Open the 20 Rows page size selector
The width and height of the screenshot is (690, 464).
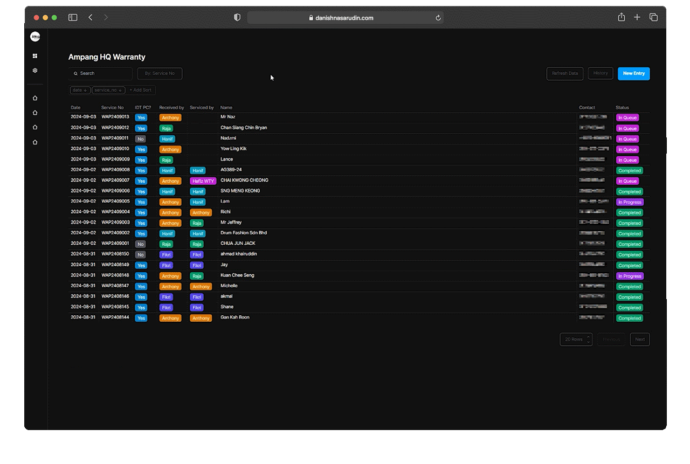tap(576, 340)
